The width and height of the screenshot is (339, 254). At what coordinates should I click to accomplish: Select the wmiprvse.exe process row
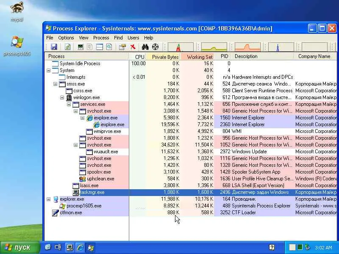[x=191, y=131]
